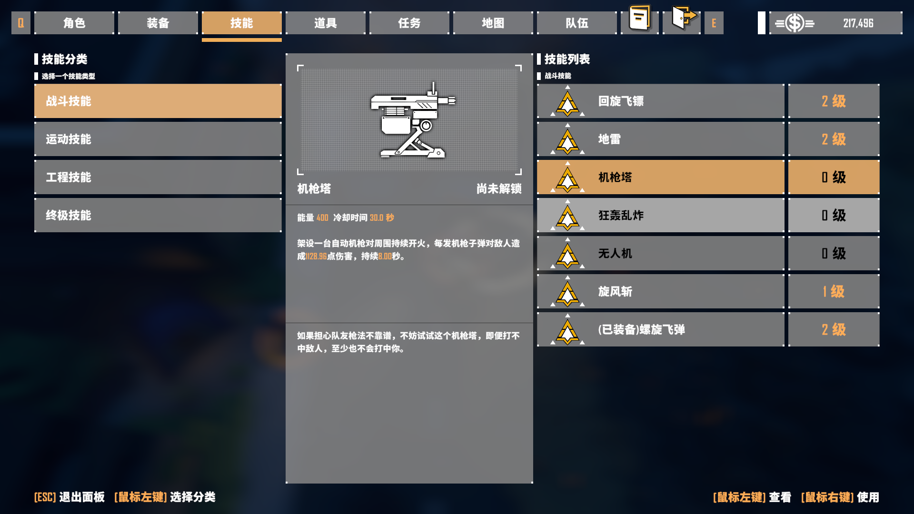Click the exit door icon in top bar
This screenshot has width=914, height=514.
tap(684, 18)
